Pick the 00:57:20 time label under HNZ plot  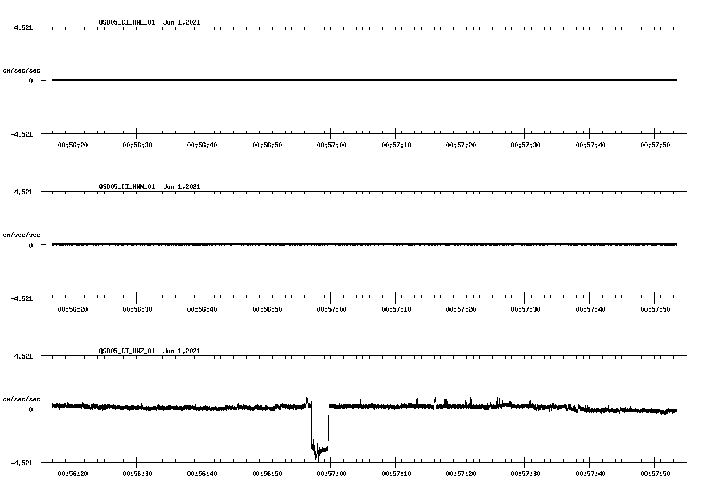[461, 473]
